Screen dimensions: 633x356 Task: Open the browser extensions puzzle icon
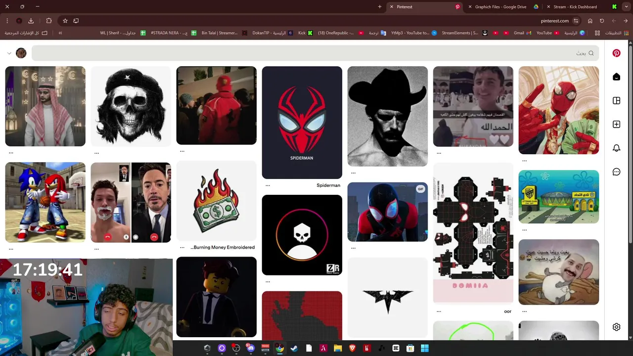(48, 21)
